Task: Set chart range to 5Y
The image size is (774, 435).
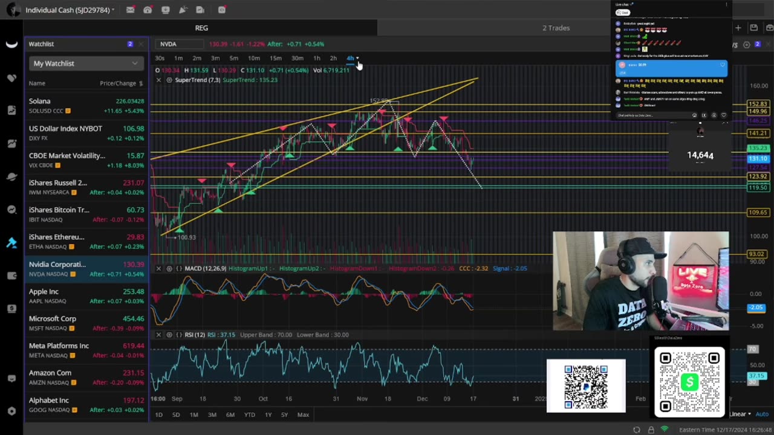Action: (284, 414)
